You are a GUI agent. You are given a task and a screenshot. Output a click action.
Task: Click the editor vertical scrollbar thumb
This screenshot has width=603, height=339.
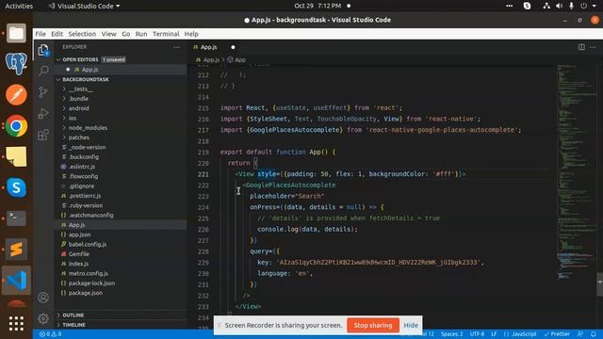pyautogui.click(x=599, y=284)
